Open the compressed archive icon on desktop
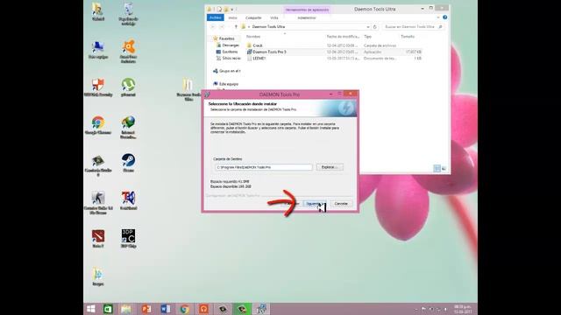 click(x=188, y=89)
